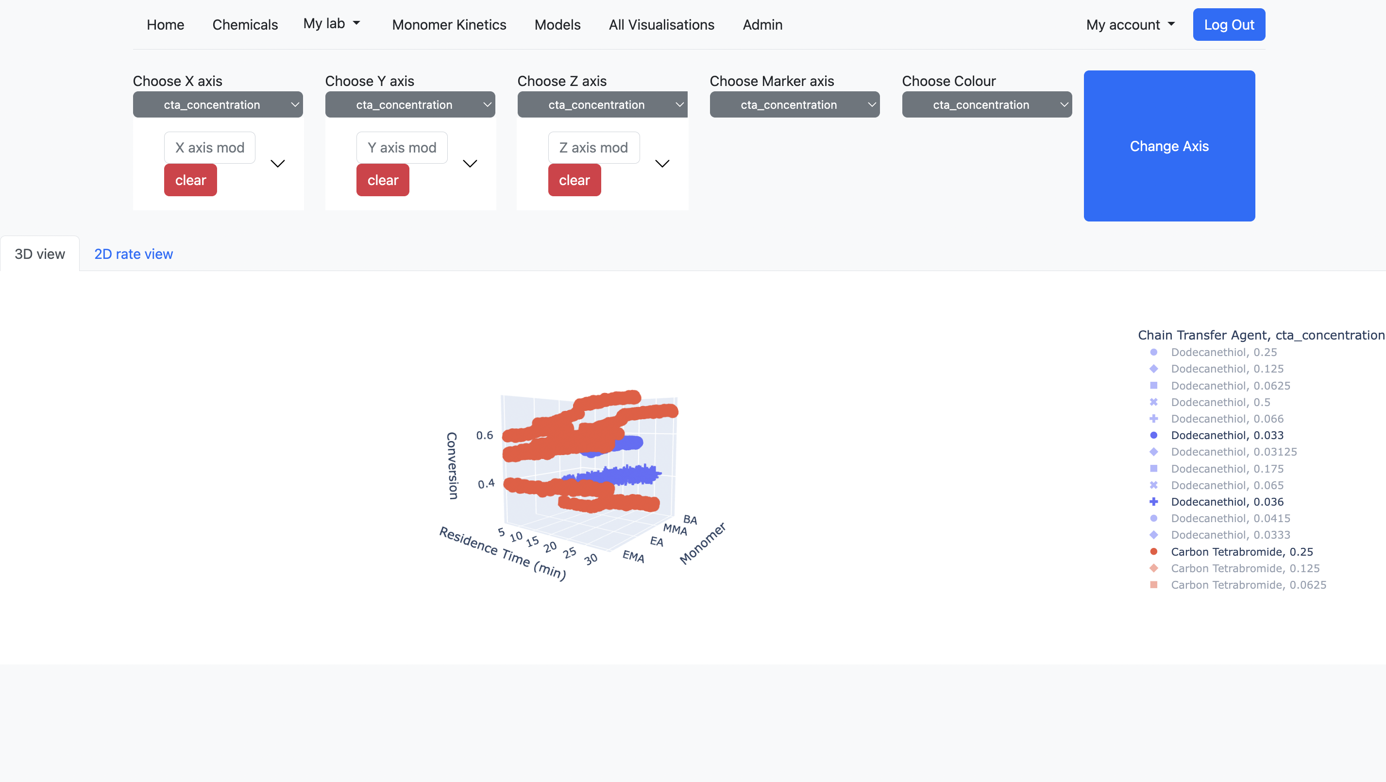The image size is (1386, 782).
Task: Select the square marker for Carbon Tetrabromide, 0.0625
Action: (x=1154, y=585)
